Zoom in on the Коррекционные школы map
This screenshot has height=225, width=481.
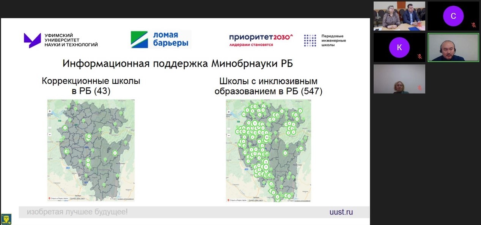coord(50,112)
